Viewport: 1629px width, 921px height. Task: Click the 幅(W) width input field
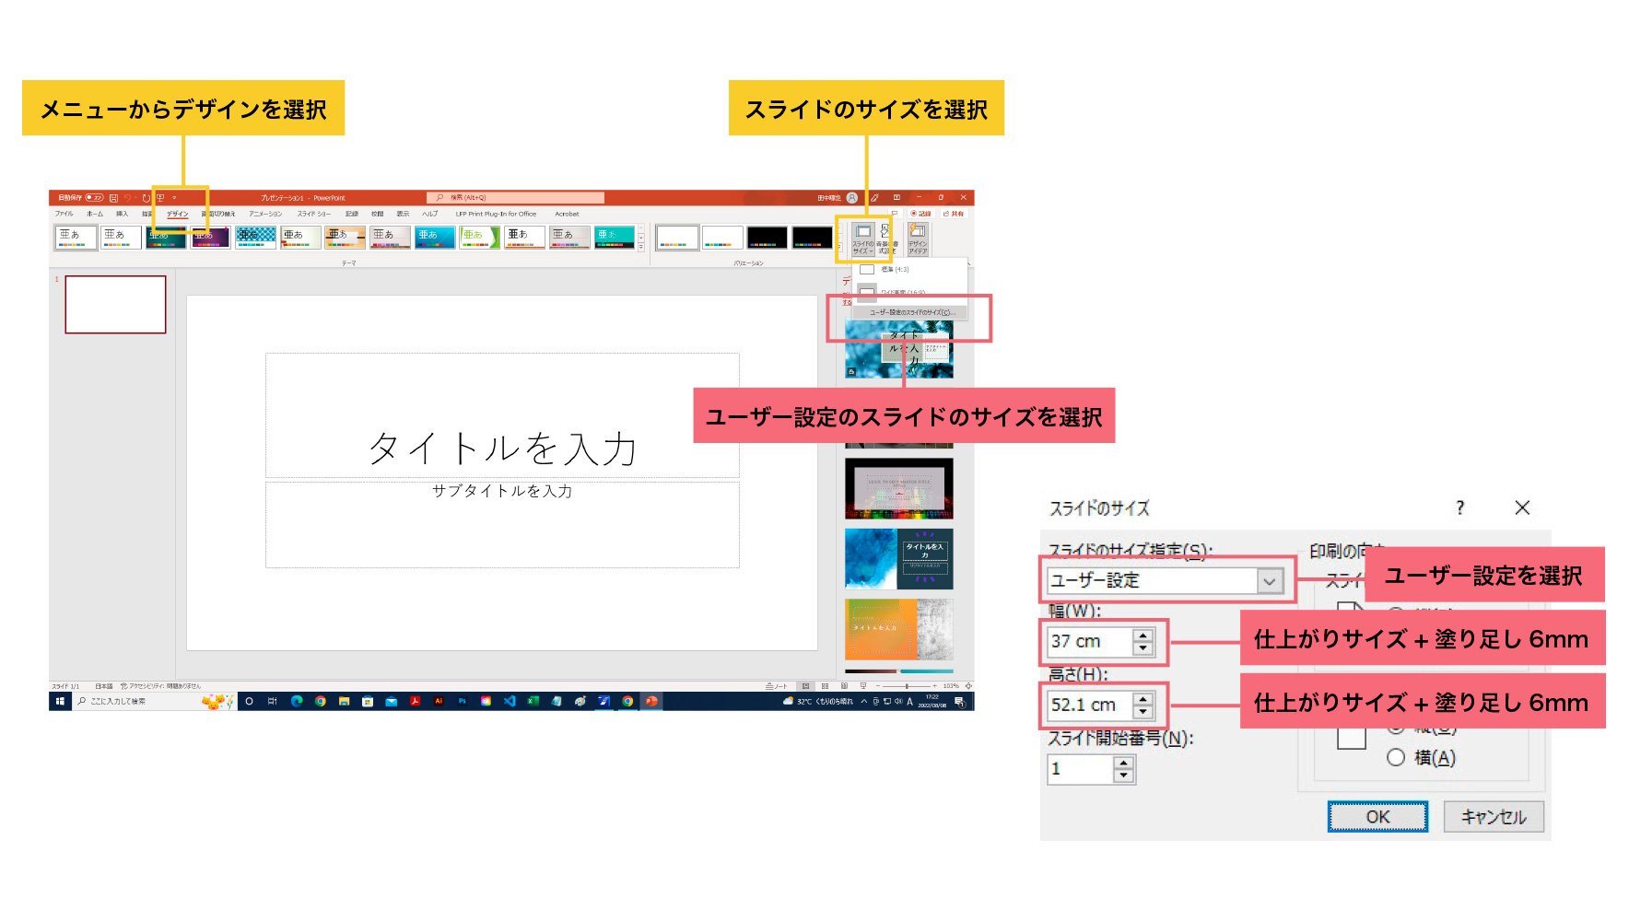[1090, 641]
